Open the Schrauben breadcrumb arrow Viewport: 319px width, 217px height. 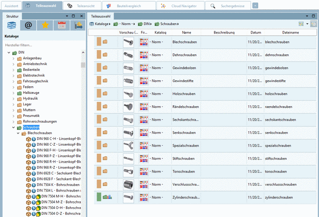pos(178,24)
